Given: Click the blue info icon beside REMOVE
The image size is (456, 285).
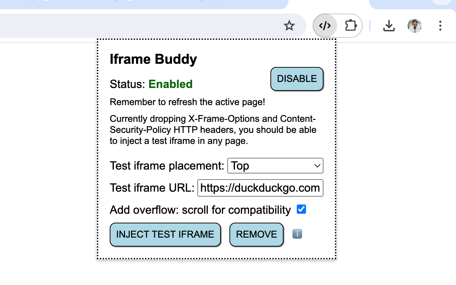Looking at the screenshot, I should point(297,234).
